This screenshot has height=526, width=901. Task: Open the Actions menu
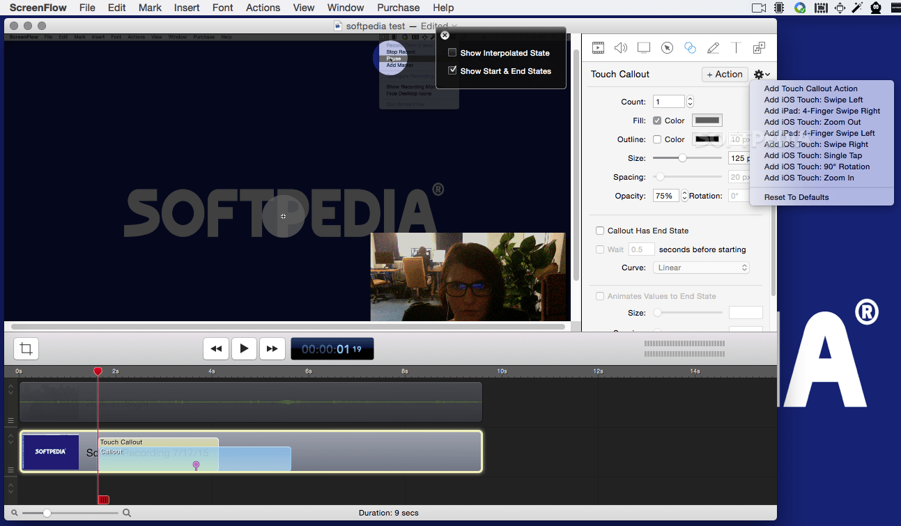[x=263, y=8]
